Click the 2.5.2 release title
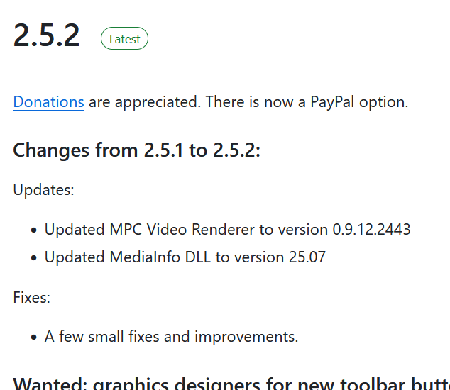Image resolution: width=450 pixels, height=390 pixels. 46,35
